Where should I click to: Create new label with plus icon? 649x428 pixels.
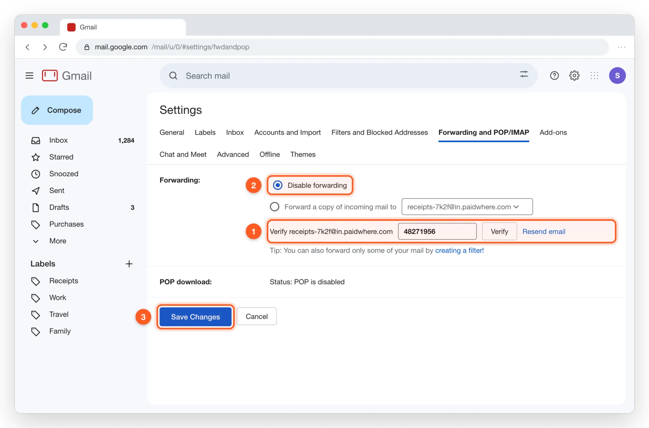pyautogui.click(x=129, y=264)
